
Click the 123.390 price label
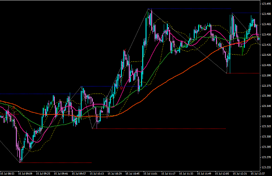267,75
